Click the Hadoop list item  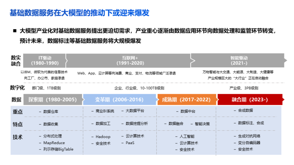click(103, 137)
